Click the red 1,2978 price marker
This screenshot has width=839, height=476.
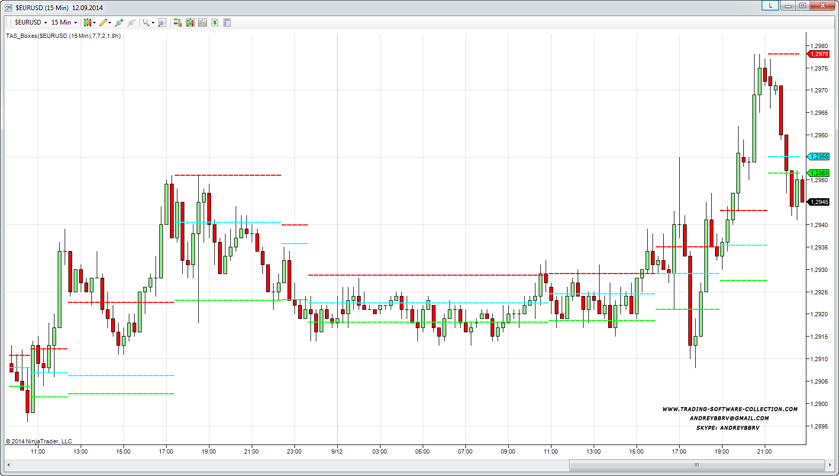click(819, 54)
